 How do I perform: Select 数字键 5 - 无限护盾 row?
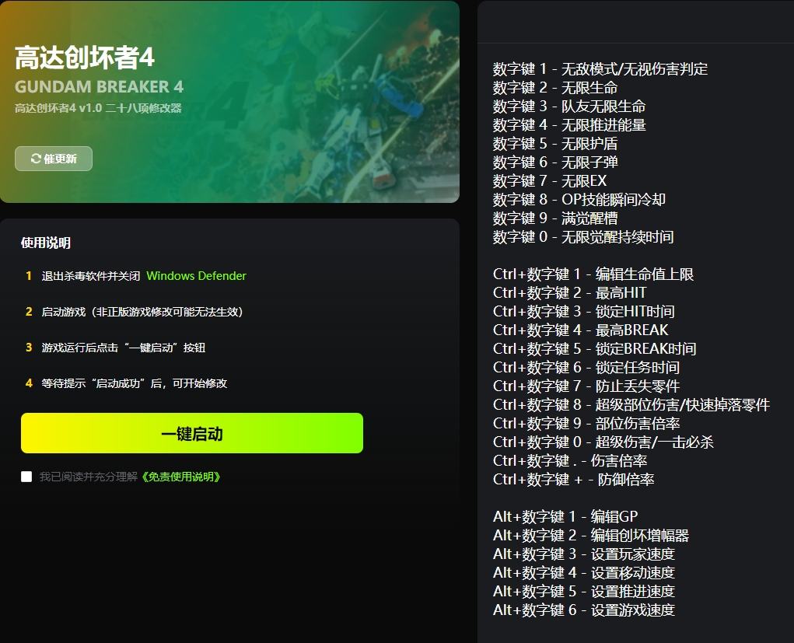point(555,144)
